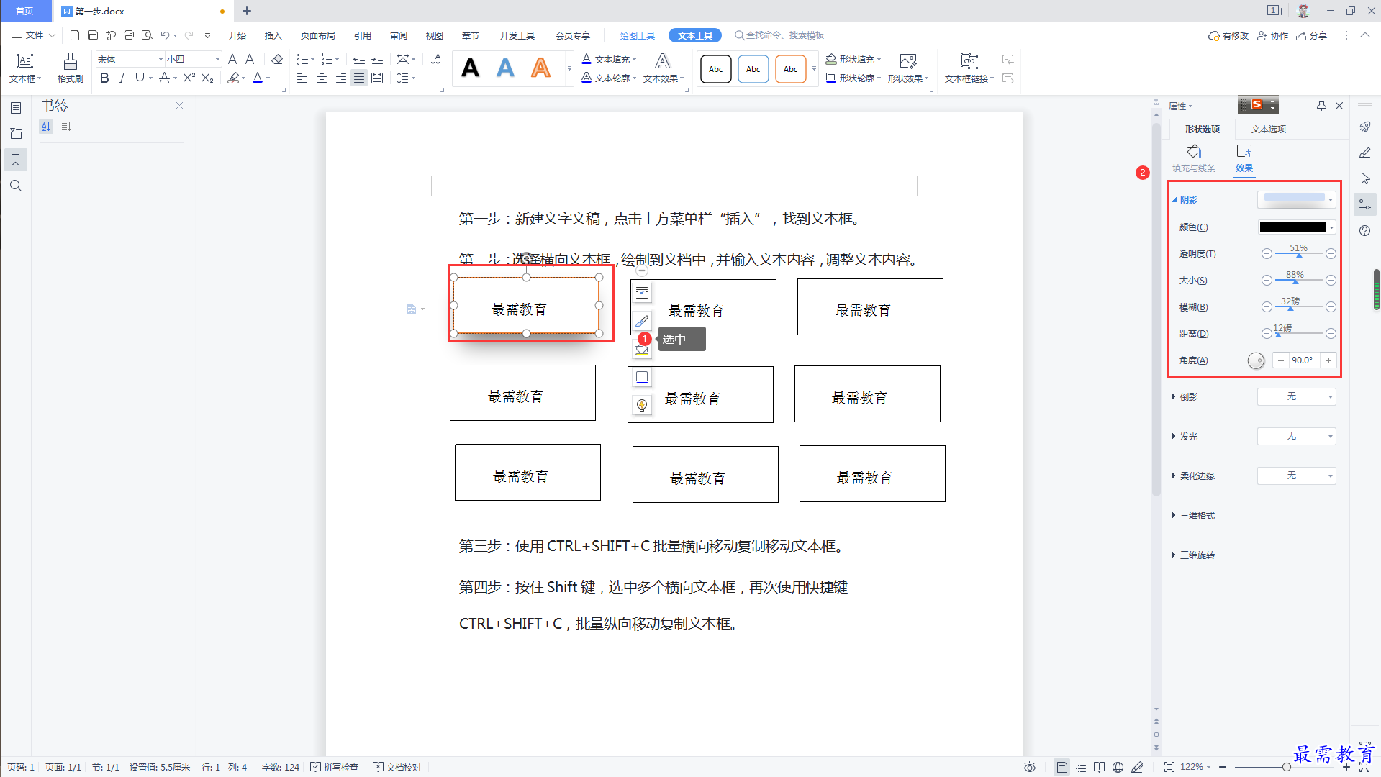Select the 填充与线条 fill and line icon
The image size is (1381, 777).
point(1194,158)
